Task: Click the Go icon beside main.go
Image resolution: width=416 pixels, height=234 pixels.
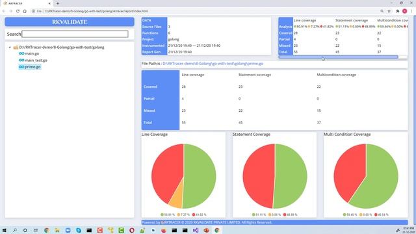Action: pyautogui.click(x=21, y=53)
